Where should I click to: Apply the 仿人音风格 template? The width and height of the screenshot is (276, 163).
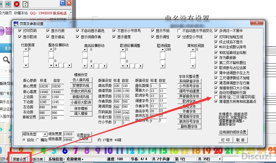pyautogui.click(x=81, y=80)
